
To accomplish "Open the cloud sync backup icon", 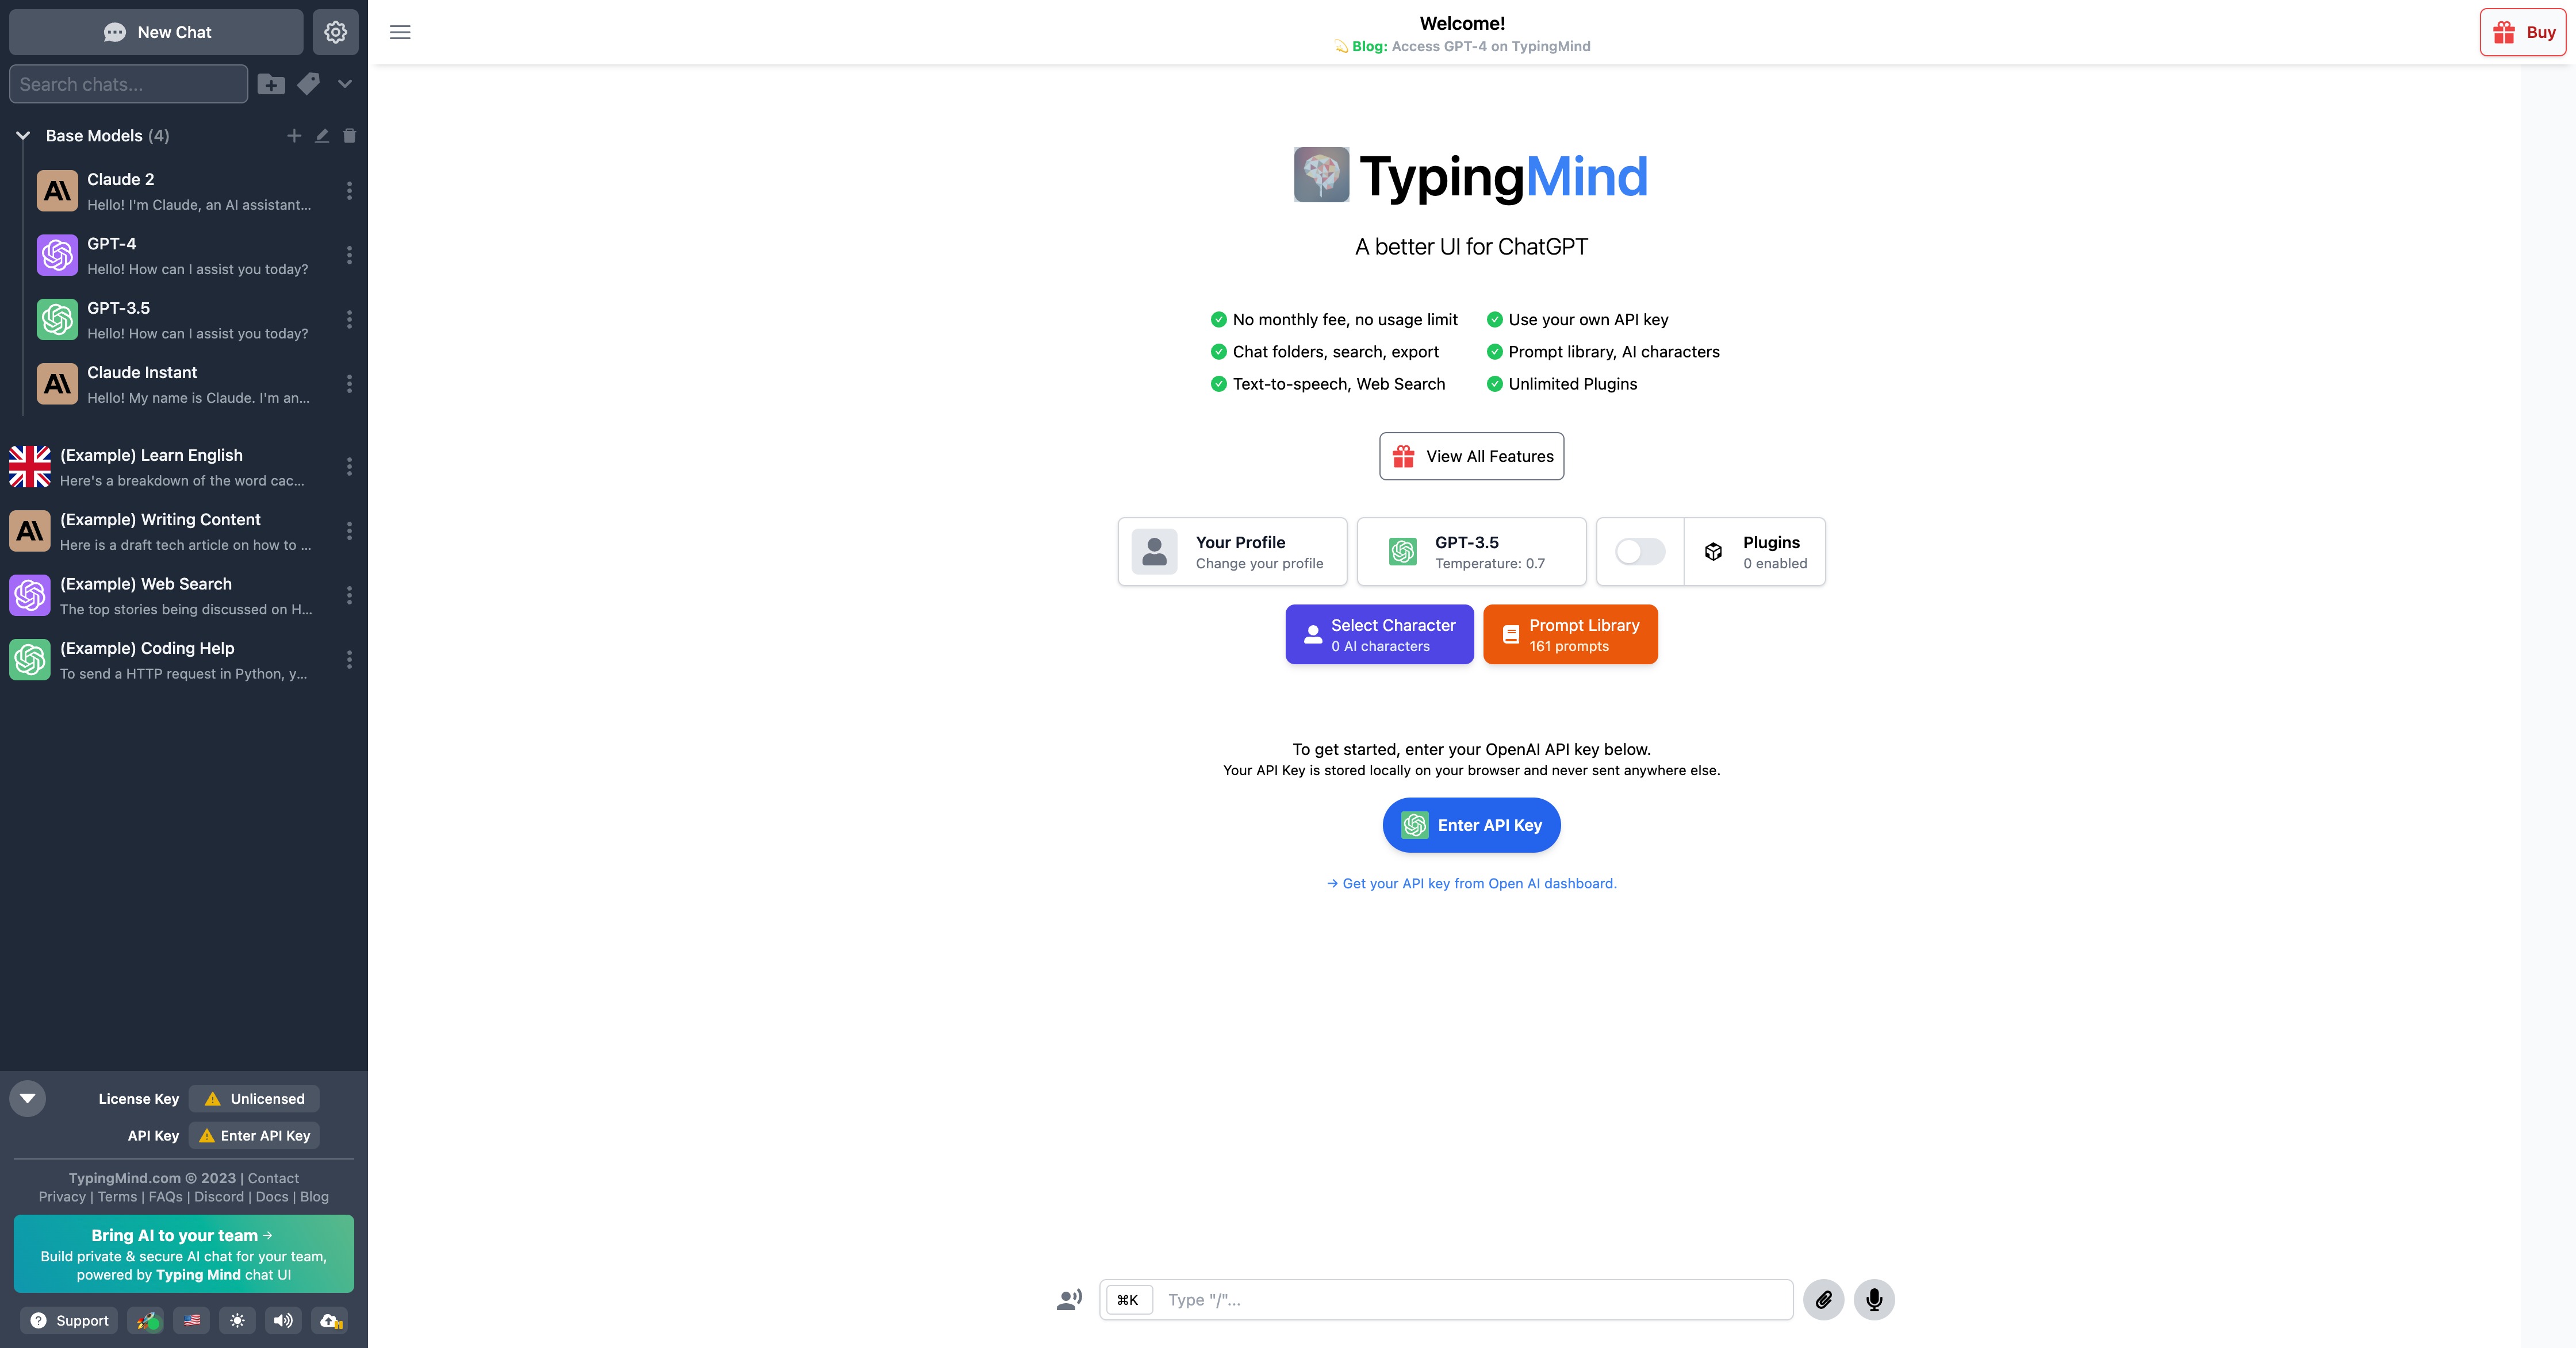I will point(330,1320).
